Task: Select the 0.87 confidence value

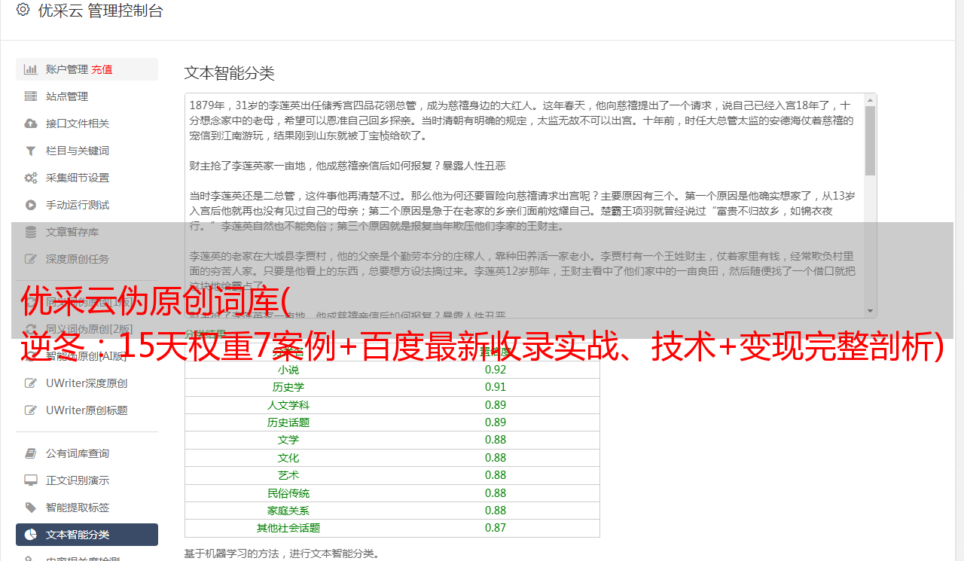Action: click(x=496, y=528)
